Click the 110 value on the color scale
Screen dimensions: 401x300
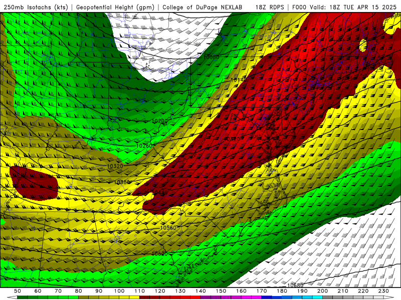click(140, 291)
